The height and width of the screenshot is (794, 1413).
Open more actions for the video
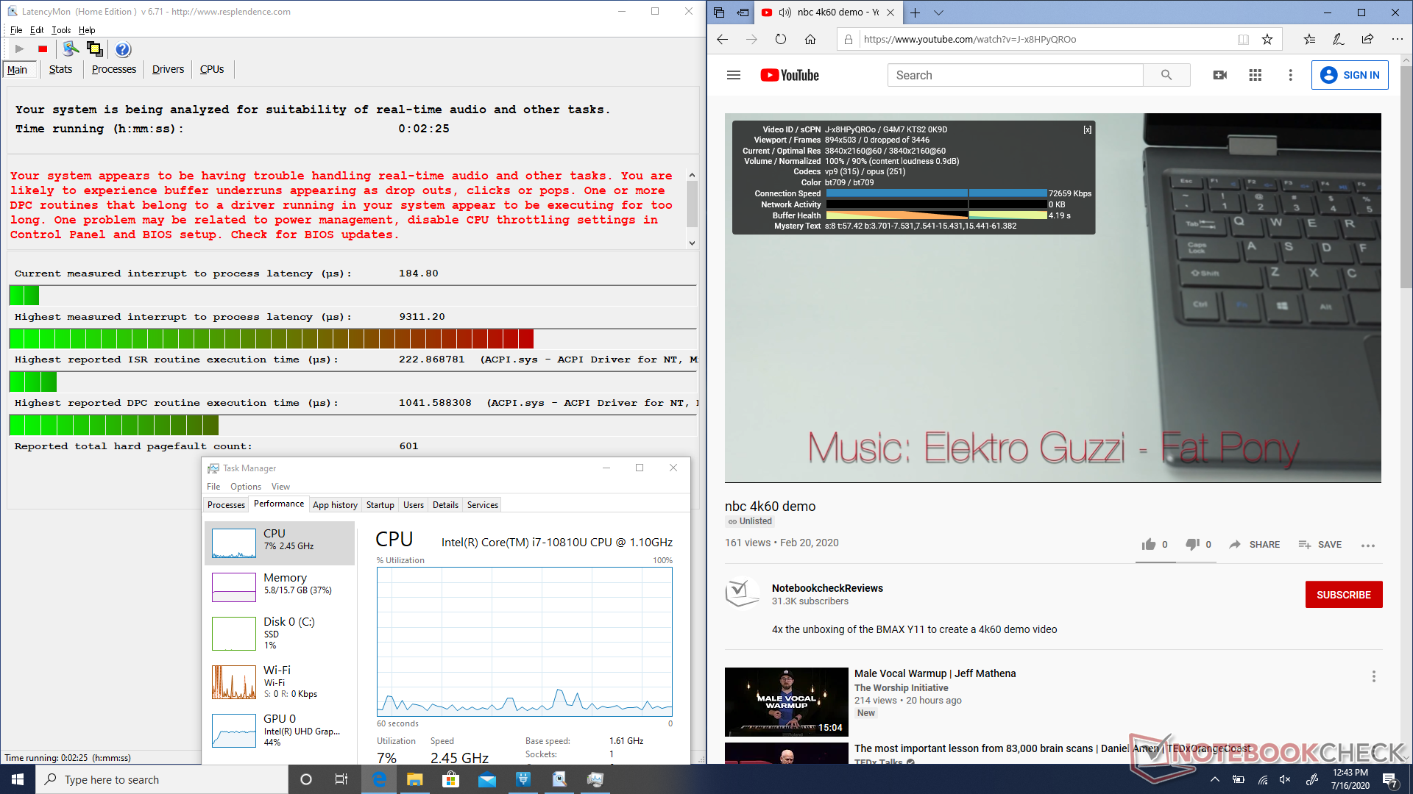click(1368, 546)
